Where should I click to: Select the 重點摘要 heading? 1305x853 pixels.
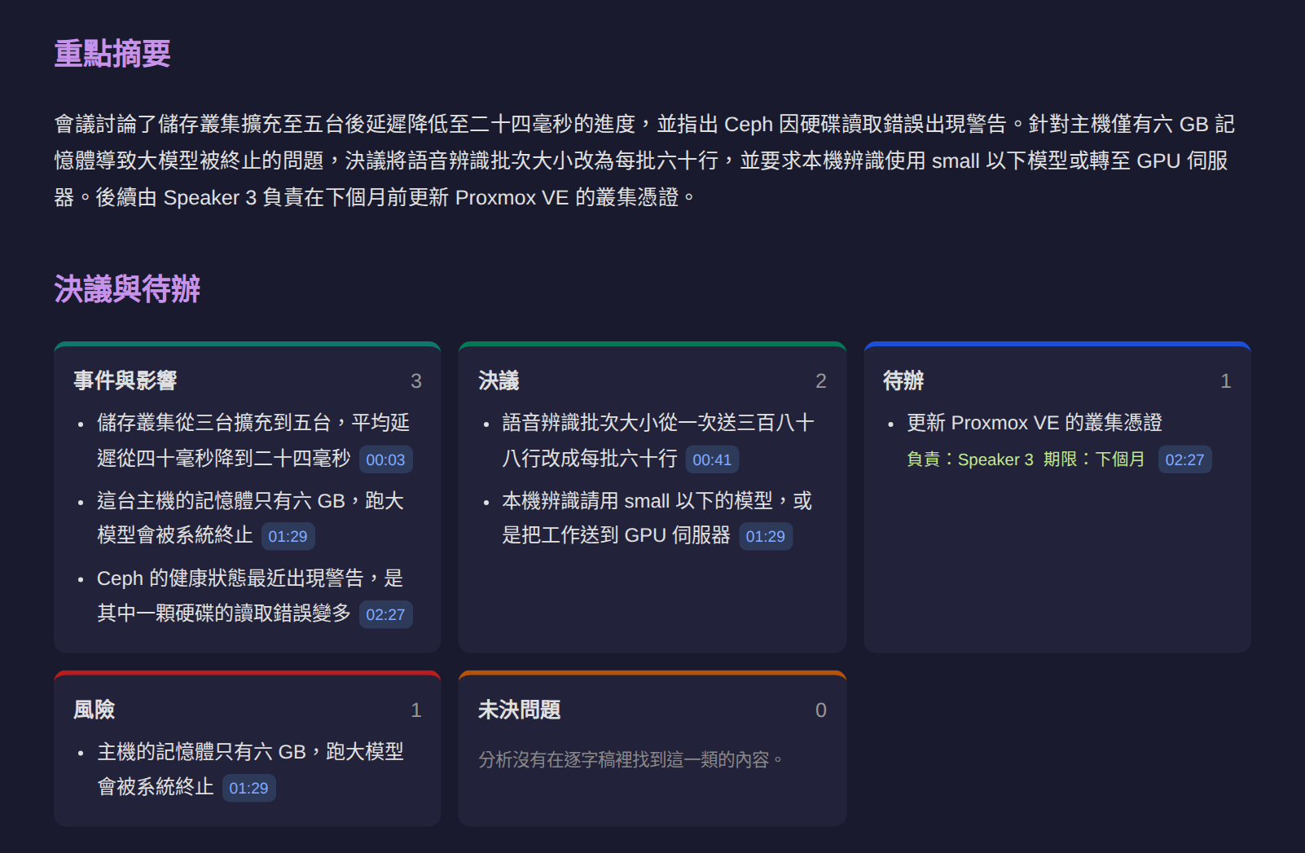point(112,54)
